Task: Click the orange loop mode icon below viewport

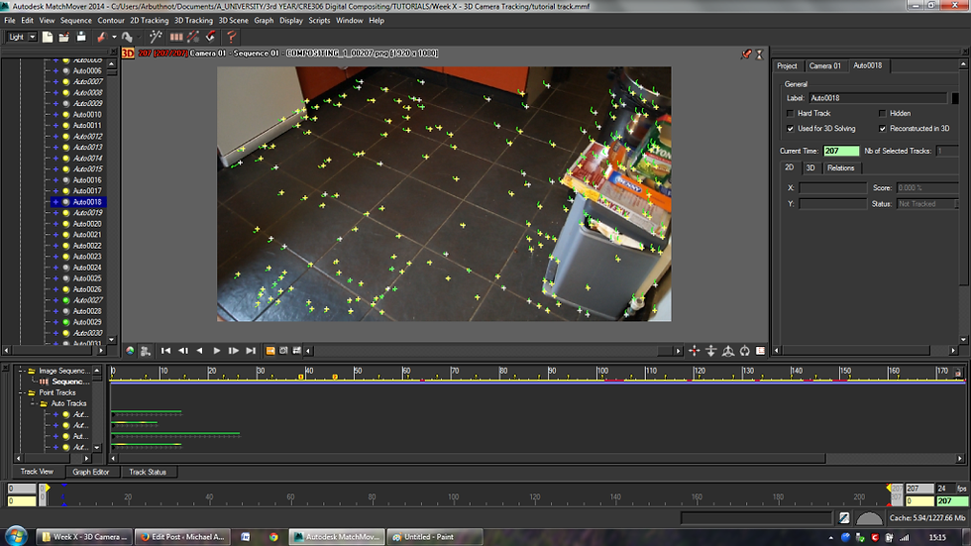Action: [x=270, y=351]
